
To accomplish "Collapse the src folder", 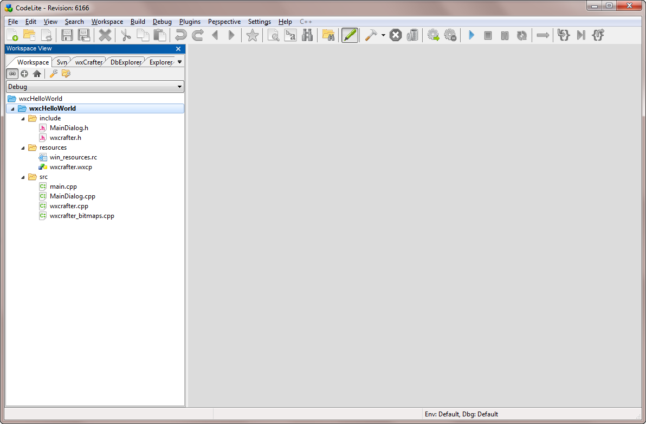I will point(23,177).
